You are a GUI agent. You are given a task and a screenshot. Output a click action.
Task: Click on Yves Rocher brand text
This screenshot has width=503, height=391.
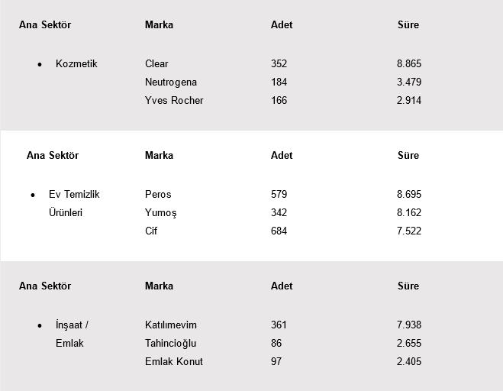coord(174,100)
